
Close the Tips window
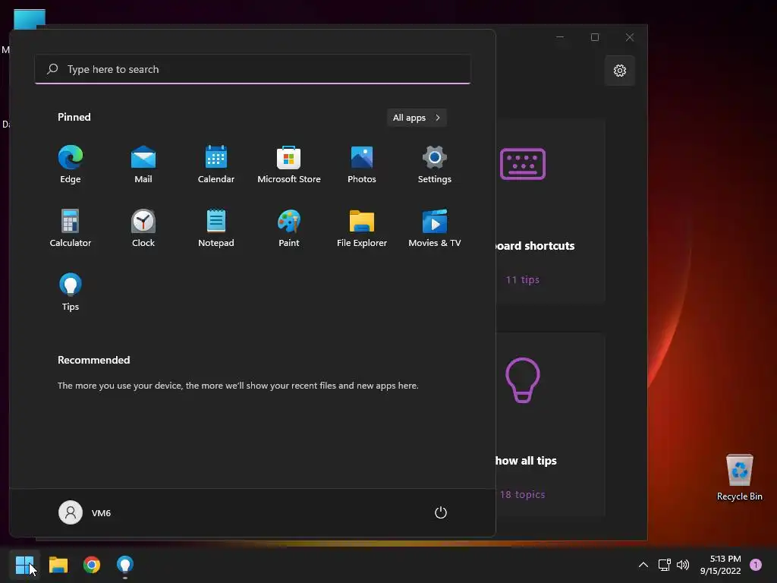click(x=629, y=37)
